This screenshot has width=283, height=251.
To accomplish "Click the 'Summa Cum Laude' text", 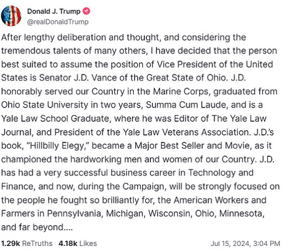I will coord(186,105).
